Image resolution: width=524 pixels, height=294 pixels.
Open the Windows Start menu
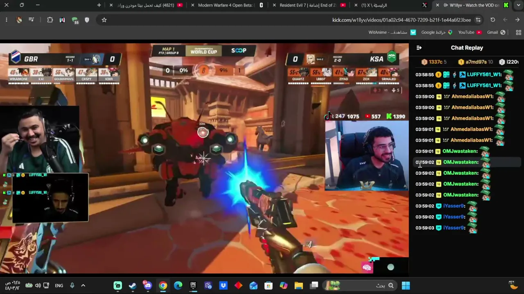[x=406, y=285]
